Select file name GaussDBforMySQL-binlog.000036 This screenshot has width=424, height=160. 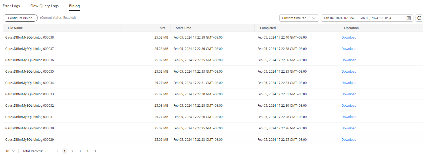click(x=30, y=60)
